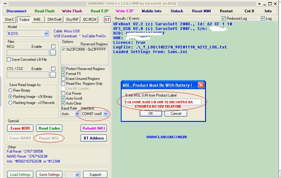Click the Read Codes button
This screenshot has width=281, height=178.
click(49, 128)
